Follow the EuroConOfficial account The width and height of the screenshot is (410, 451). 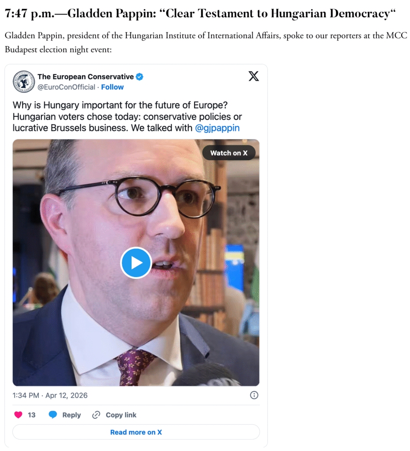(112, 87)
